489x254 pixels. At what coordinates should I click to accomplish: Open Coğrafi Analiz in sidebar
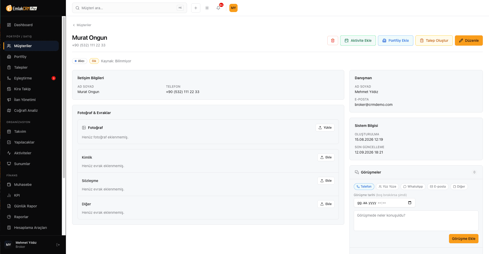[x=31, y=110]
